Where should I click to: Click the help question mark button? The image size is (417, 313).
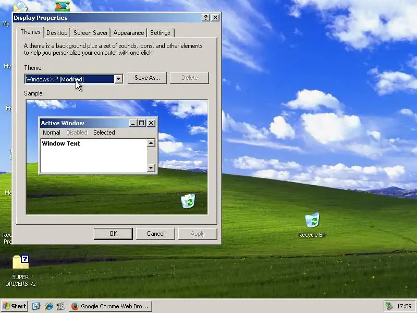[x=205, y=18]
